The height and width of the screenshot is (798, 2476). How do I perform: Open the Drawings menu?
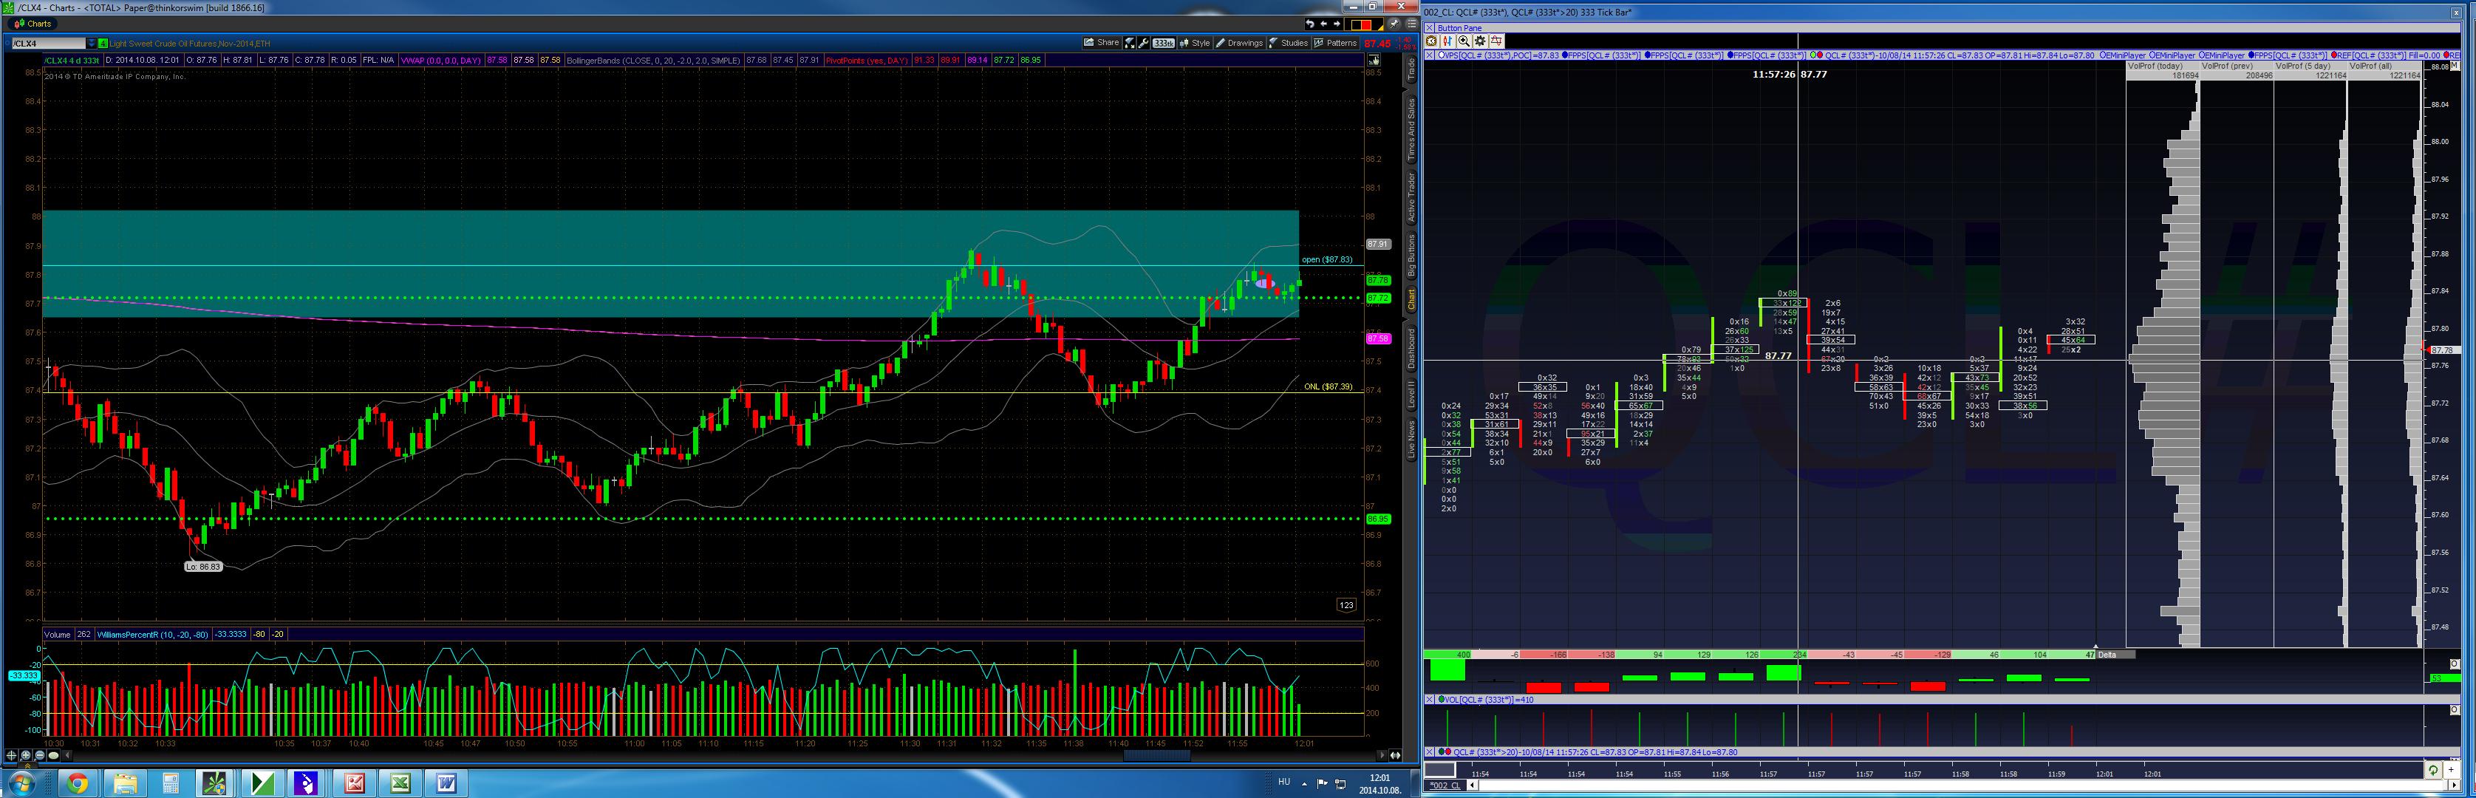[1240, 44]
